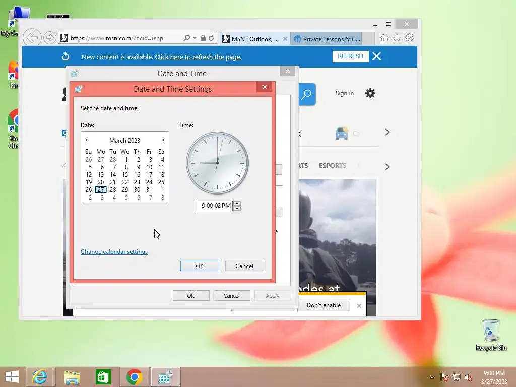Open Internet Explorer Tools gear

409,37
